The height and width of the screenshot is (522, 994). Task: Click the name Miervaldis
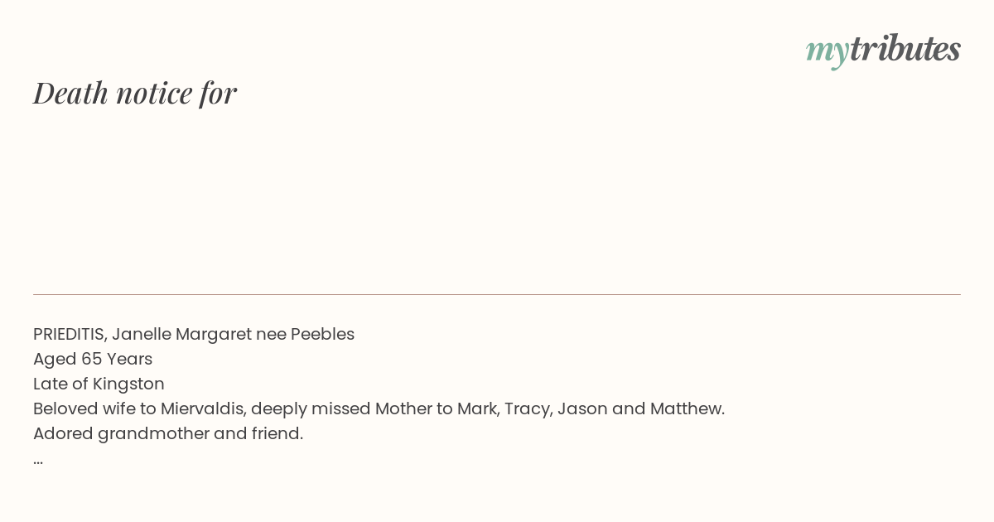(203, 409)
